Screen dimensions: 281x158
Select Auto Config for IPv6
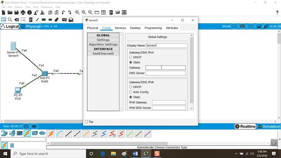coord(131,92)
